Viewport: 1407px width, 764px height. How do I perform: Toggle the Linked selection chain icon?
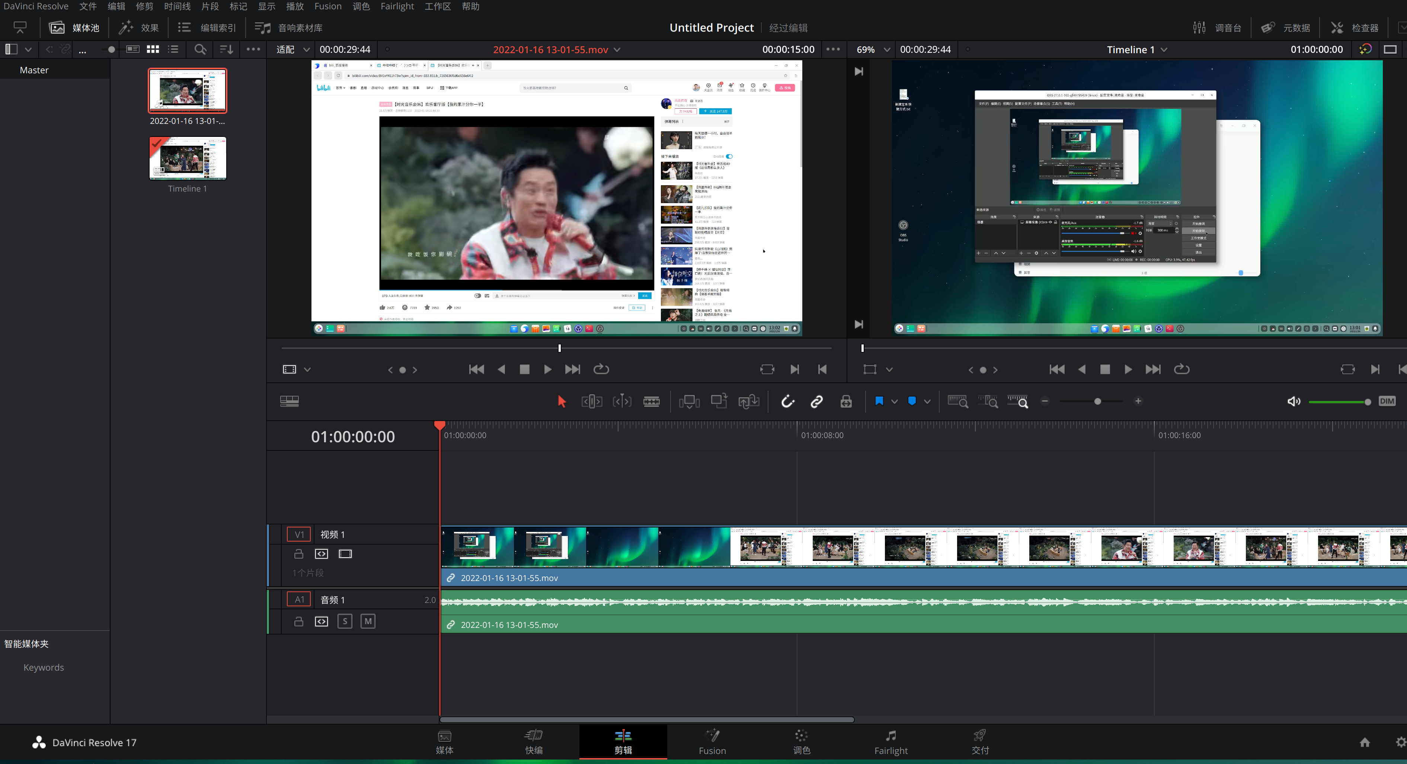(816, 401)
